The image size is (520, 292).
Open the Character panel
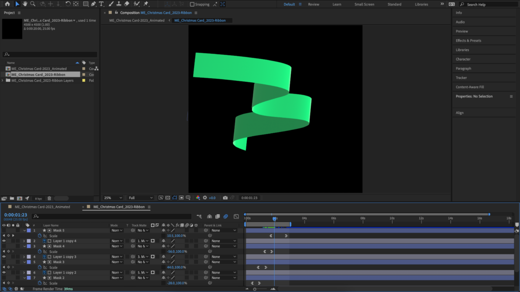(x=463, y=59)
